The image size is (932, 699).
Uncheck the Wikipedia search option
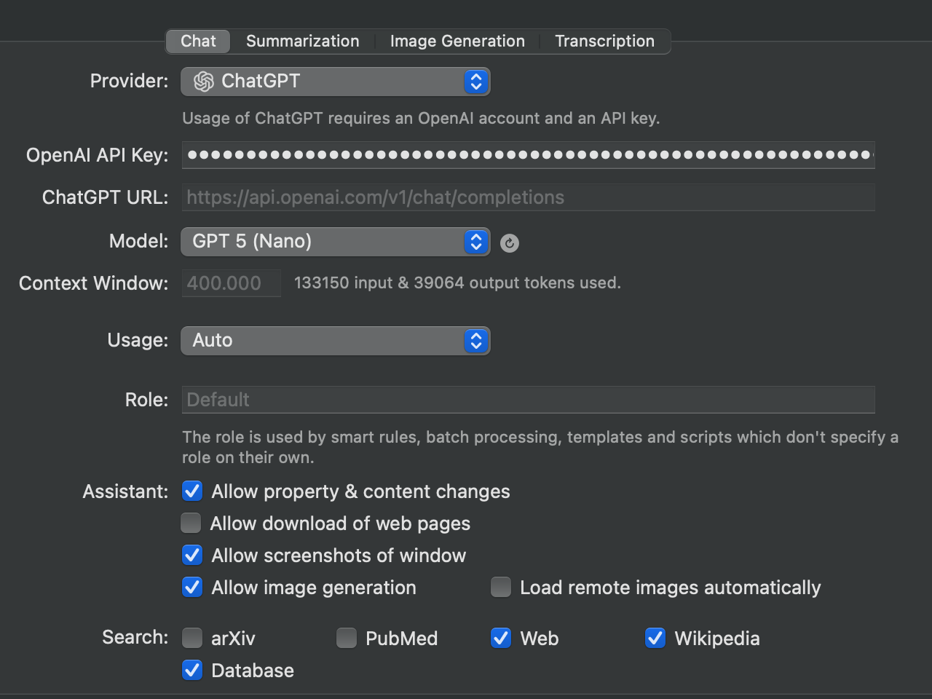(x=655, y=639)
